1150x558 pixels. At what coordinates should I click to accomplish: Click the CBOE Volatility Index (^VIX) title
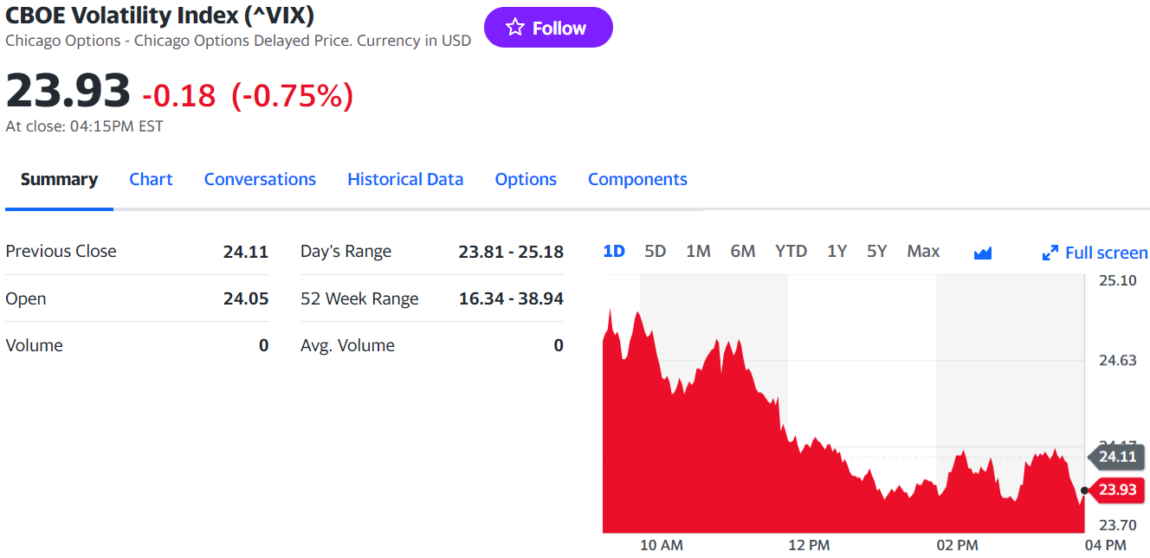click(160, 15)
